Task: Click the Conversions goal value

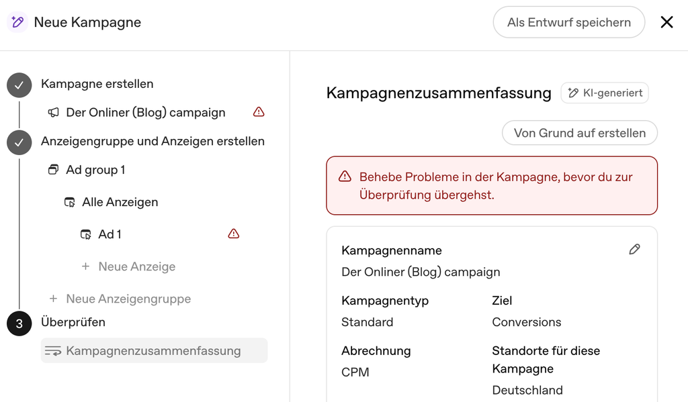Action: point(527,322)
